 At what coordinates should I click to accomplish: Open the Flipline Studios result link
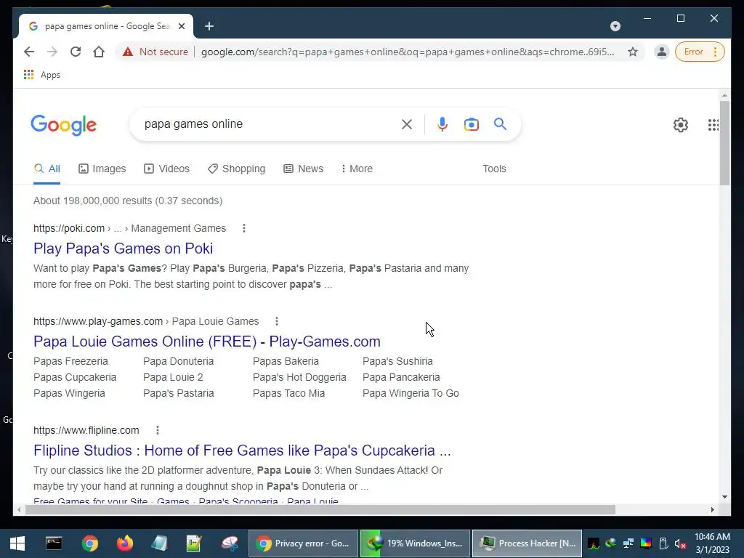(242, 450)
